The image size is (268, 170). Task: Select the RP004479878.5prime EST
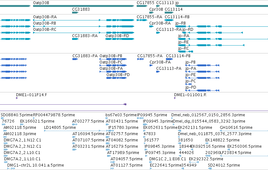tap(34, 118)
